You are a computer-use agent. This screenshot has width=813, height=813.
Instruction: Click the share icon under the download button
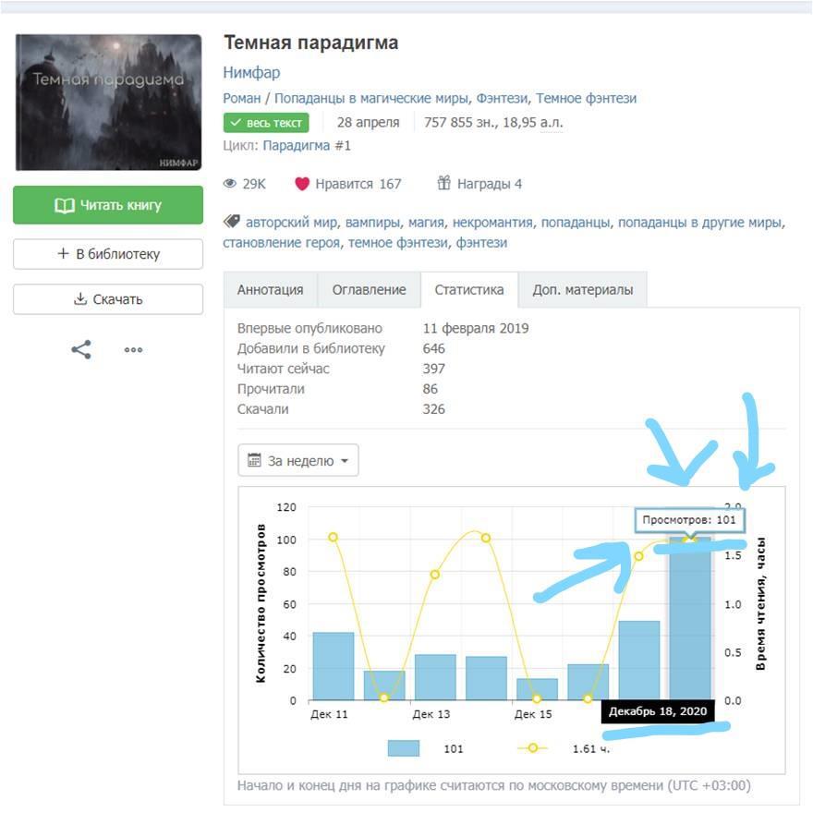click(x=81, y=350)
